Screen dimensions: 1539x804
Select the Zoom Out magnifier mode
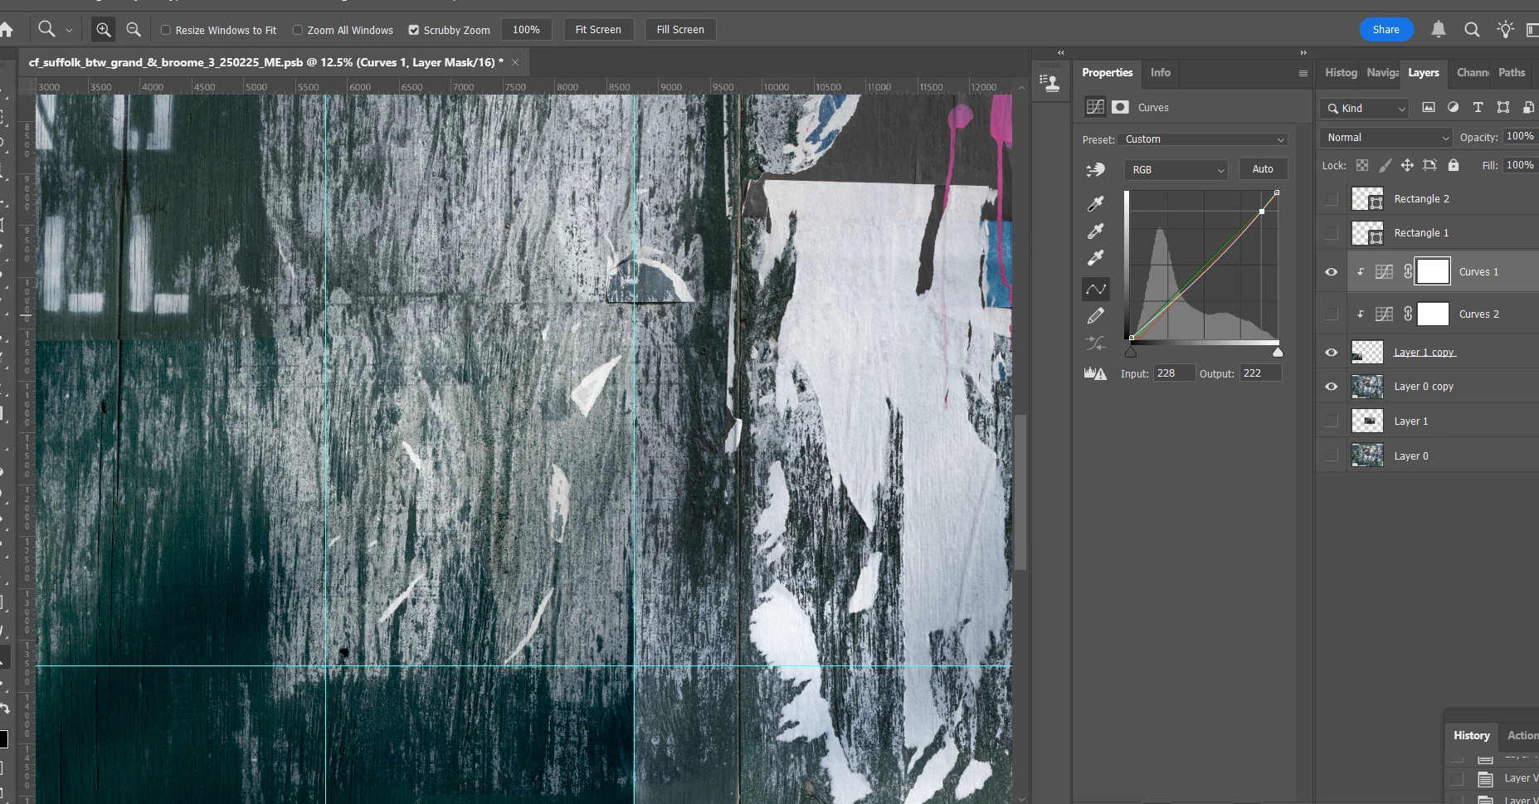(133, 30)
